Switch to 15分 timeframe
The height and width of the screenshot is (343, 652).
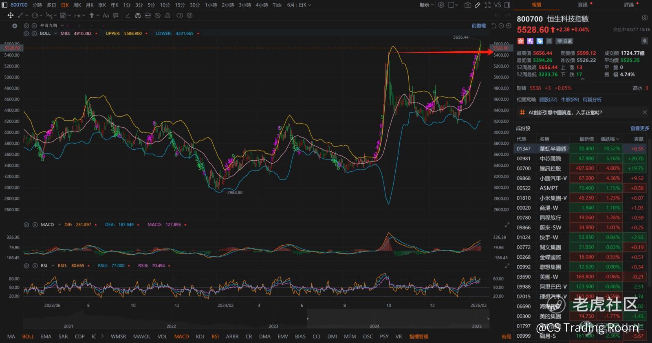pos(180,5)
